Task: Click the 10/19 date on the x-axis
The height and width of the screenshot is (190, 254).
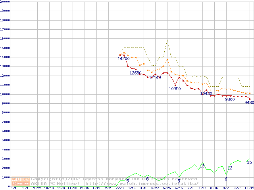Action: [249, 188]
